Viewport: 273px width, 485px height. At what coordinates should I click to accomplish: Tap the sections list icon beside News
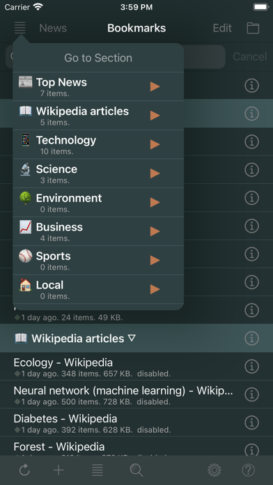pyautogui.click(x=19, y=28)
